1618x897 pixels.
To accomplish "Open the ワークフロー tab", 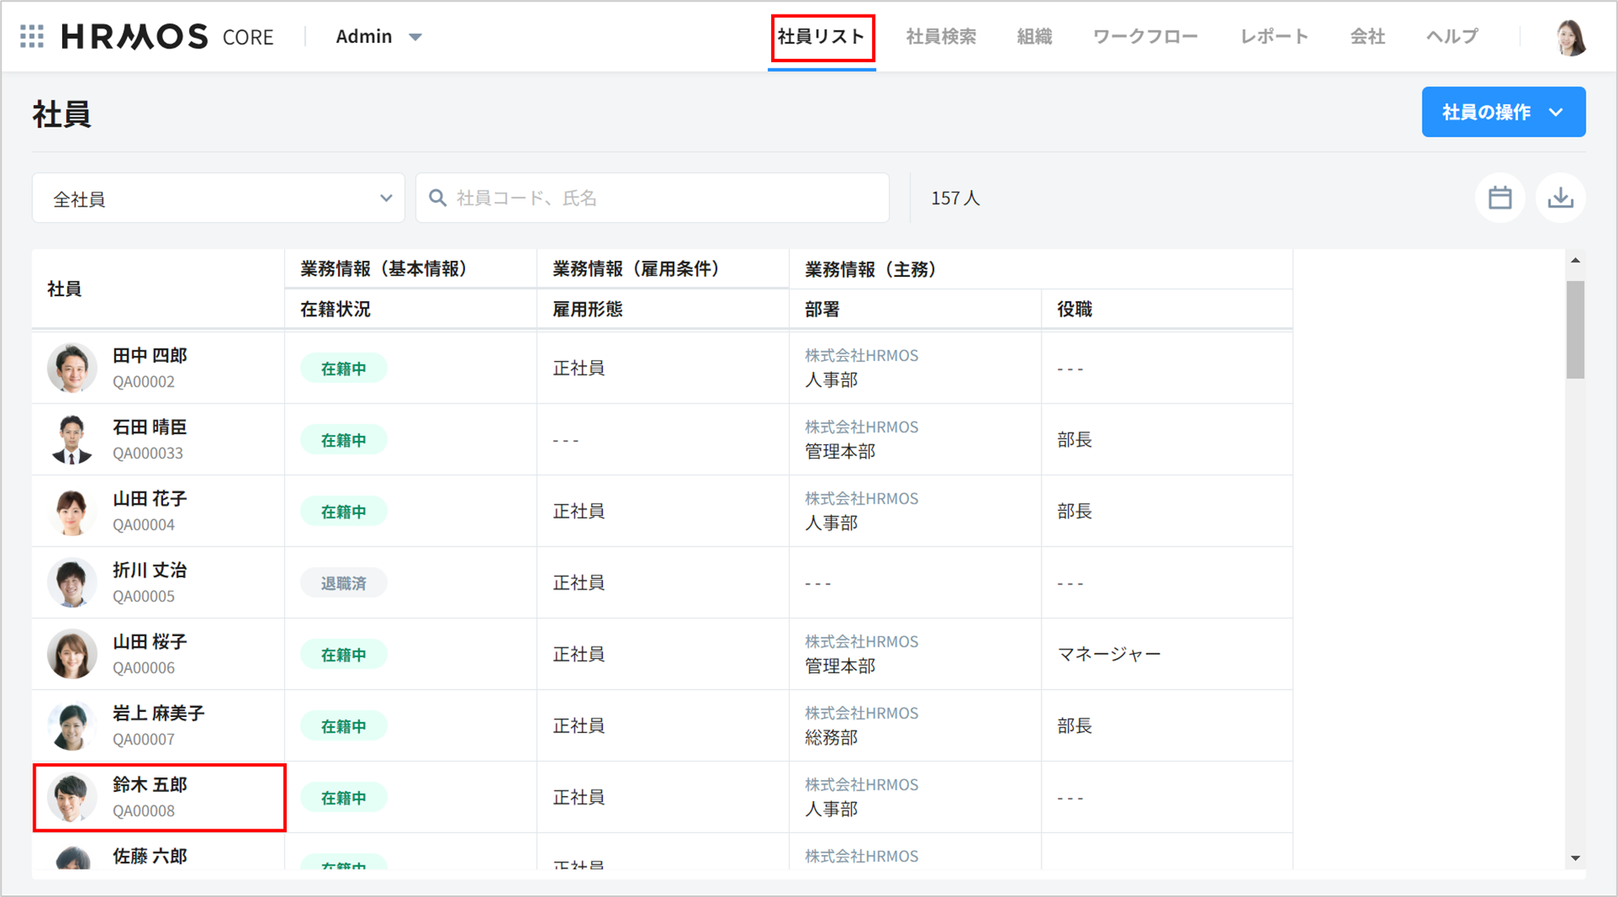I will coord(1144,36).
